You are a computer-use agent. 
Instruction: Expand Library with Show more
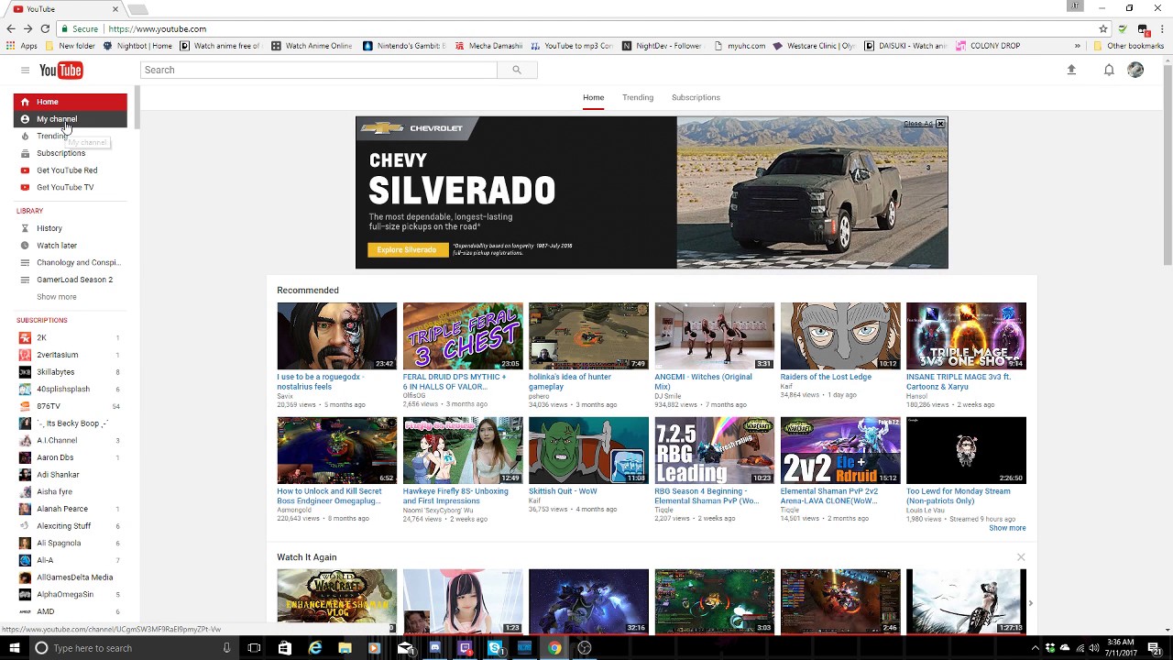tap(57, 297)
